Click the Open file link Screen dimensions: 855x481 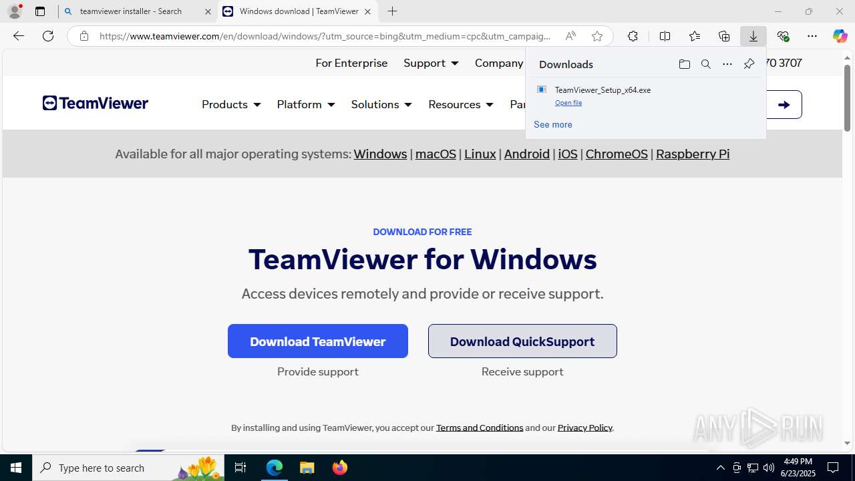(568, 103)
